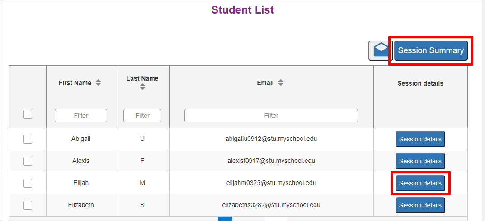This screenshot has height=221, width=485.
Task: Click the First Name column header
Action: [x=75, y=83]
